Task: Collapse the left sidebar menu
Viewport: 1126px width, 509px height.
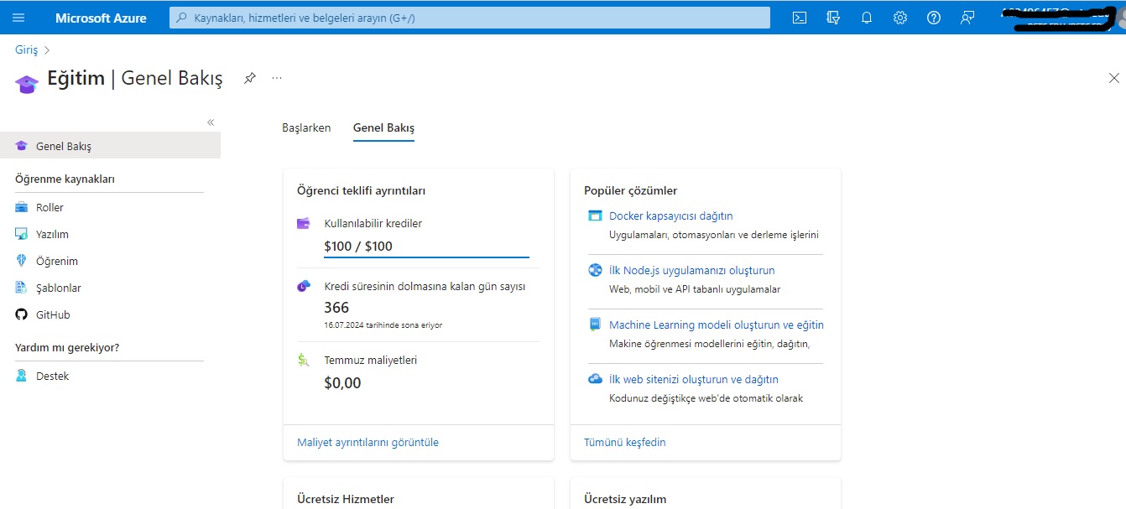Action: pyautogui.click(x=211, y=122)
